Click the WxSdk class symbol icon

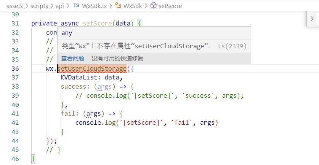(x=118, y=5)
